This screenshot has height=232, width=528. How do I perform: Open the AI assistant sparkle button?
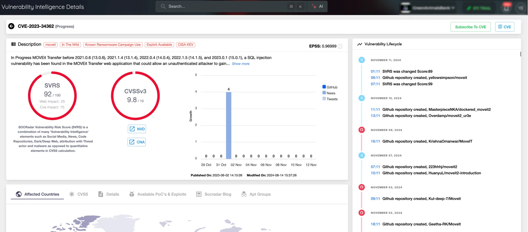(x=317, y=6)
